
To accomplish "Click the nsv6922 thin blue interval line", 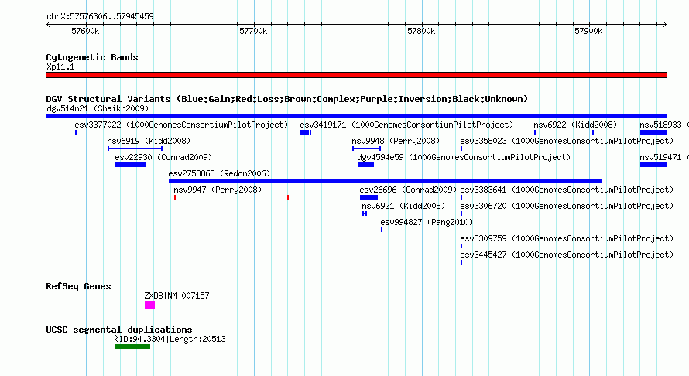I will pyautogui.click(x=564, y=132).
